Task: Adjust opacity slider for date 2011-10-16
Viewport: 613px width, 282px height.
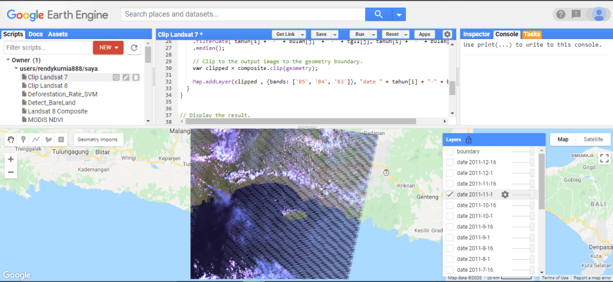Action: [x=531, y=206]
